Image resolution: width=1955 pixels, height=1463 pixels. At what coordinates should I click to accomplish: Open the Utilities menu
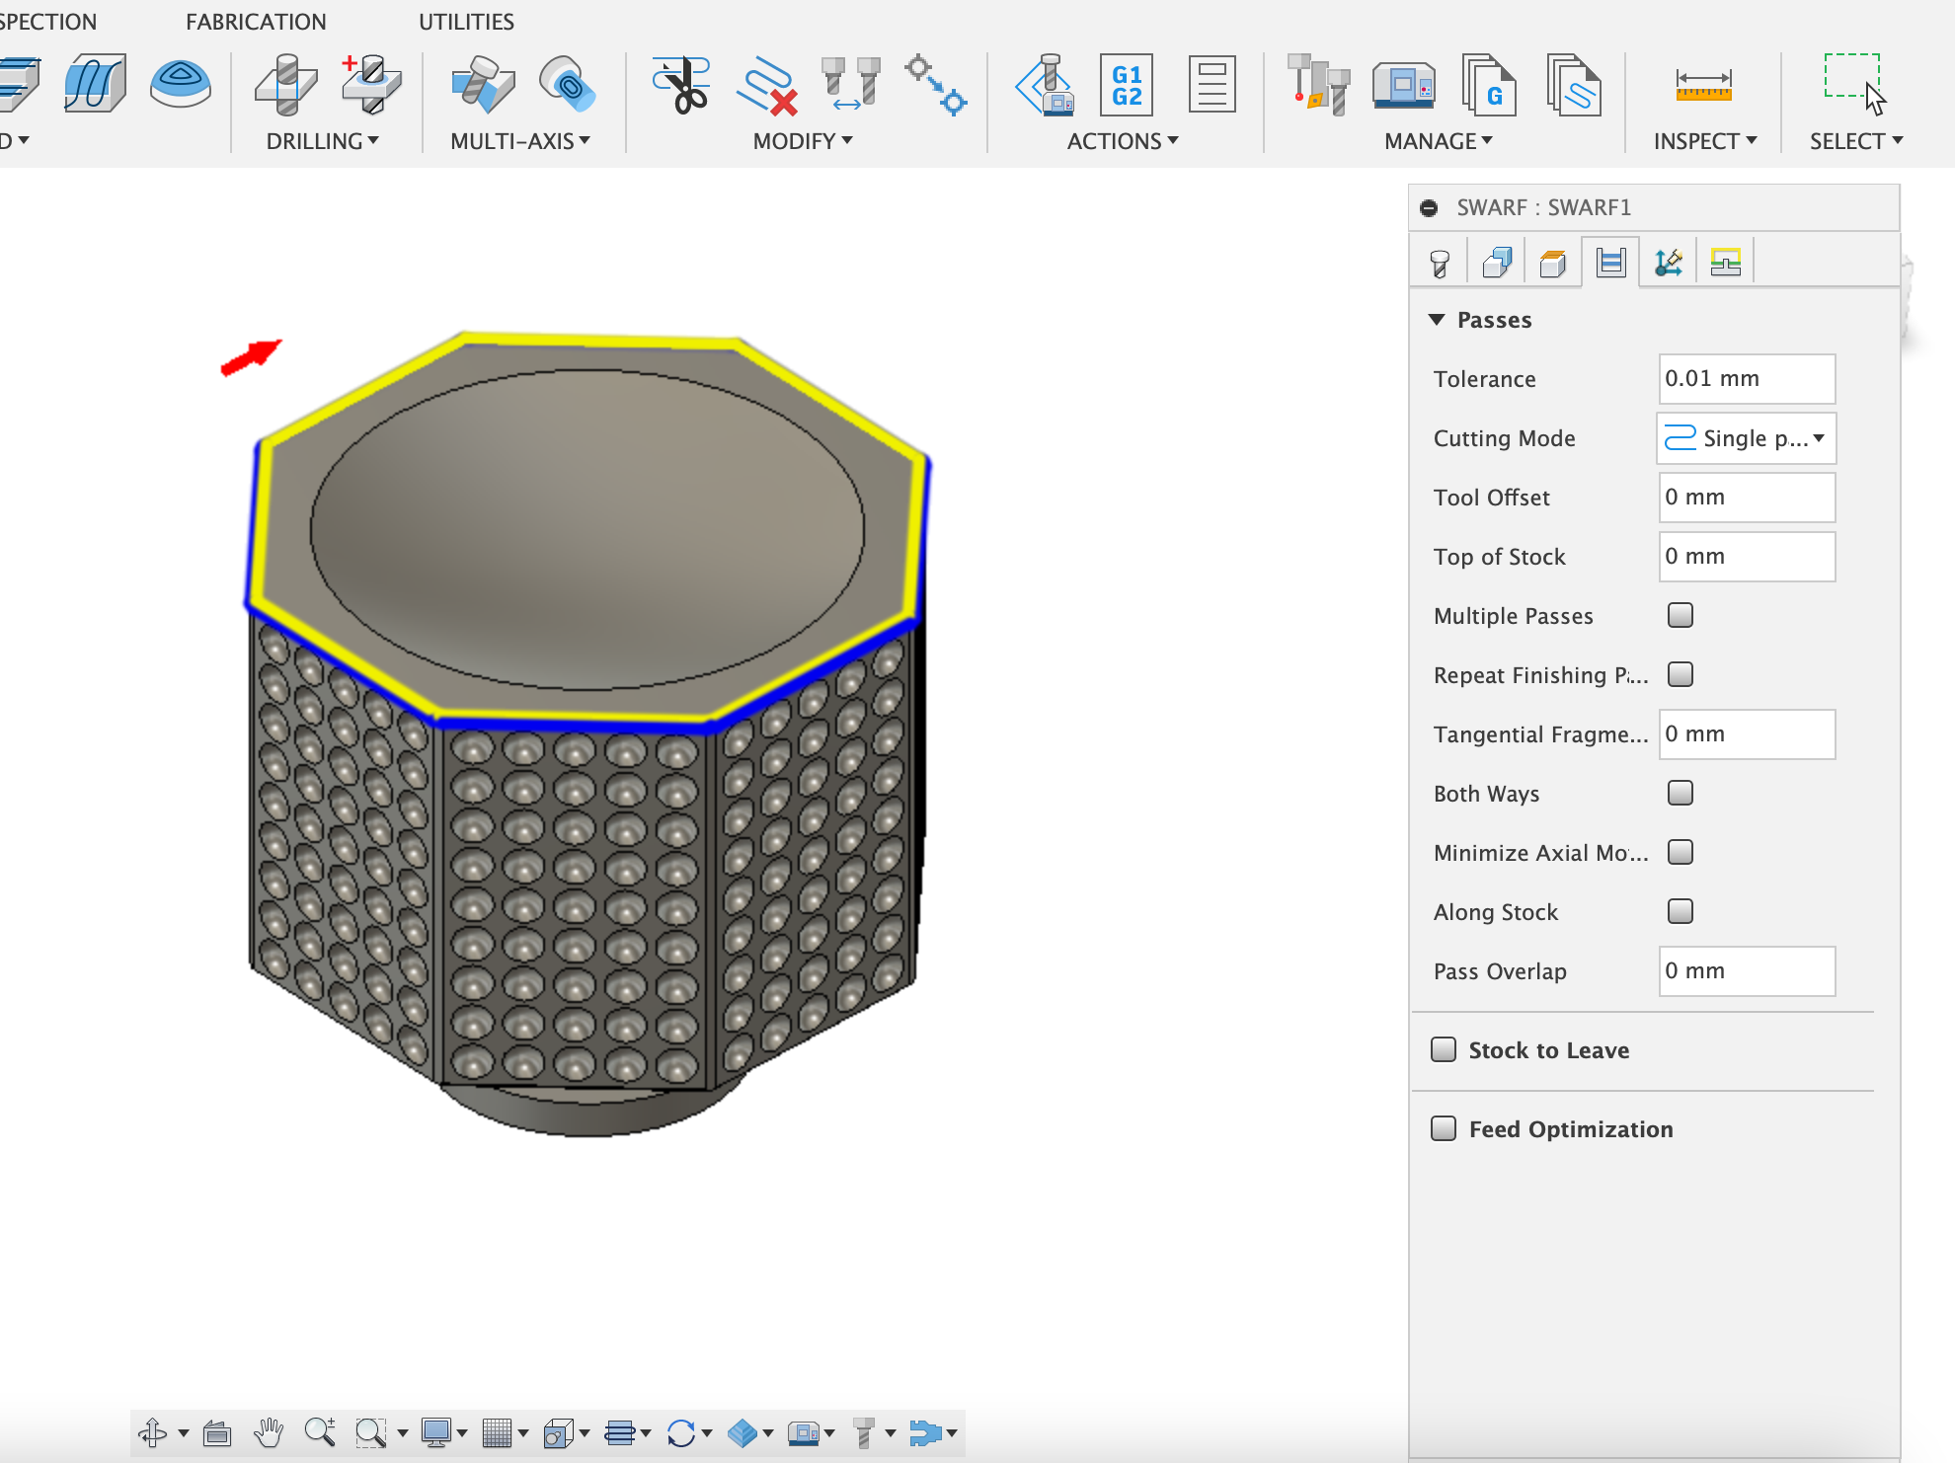tap(466, 22)
